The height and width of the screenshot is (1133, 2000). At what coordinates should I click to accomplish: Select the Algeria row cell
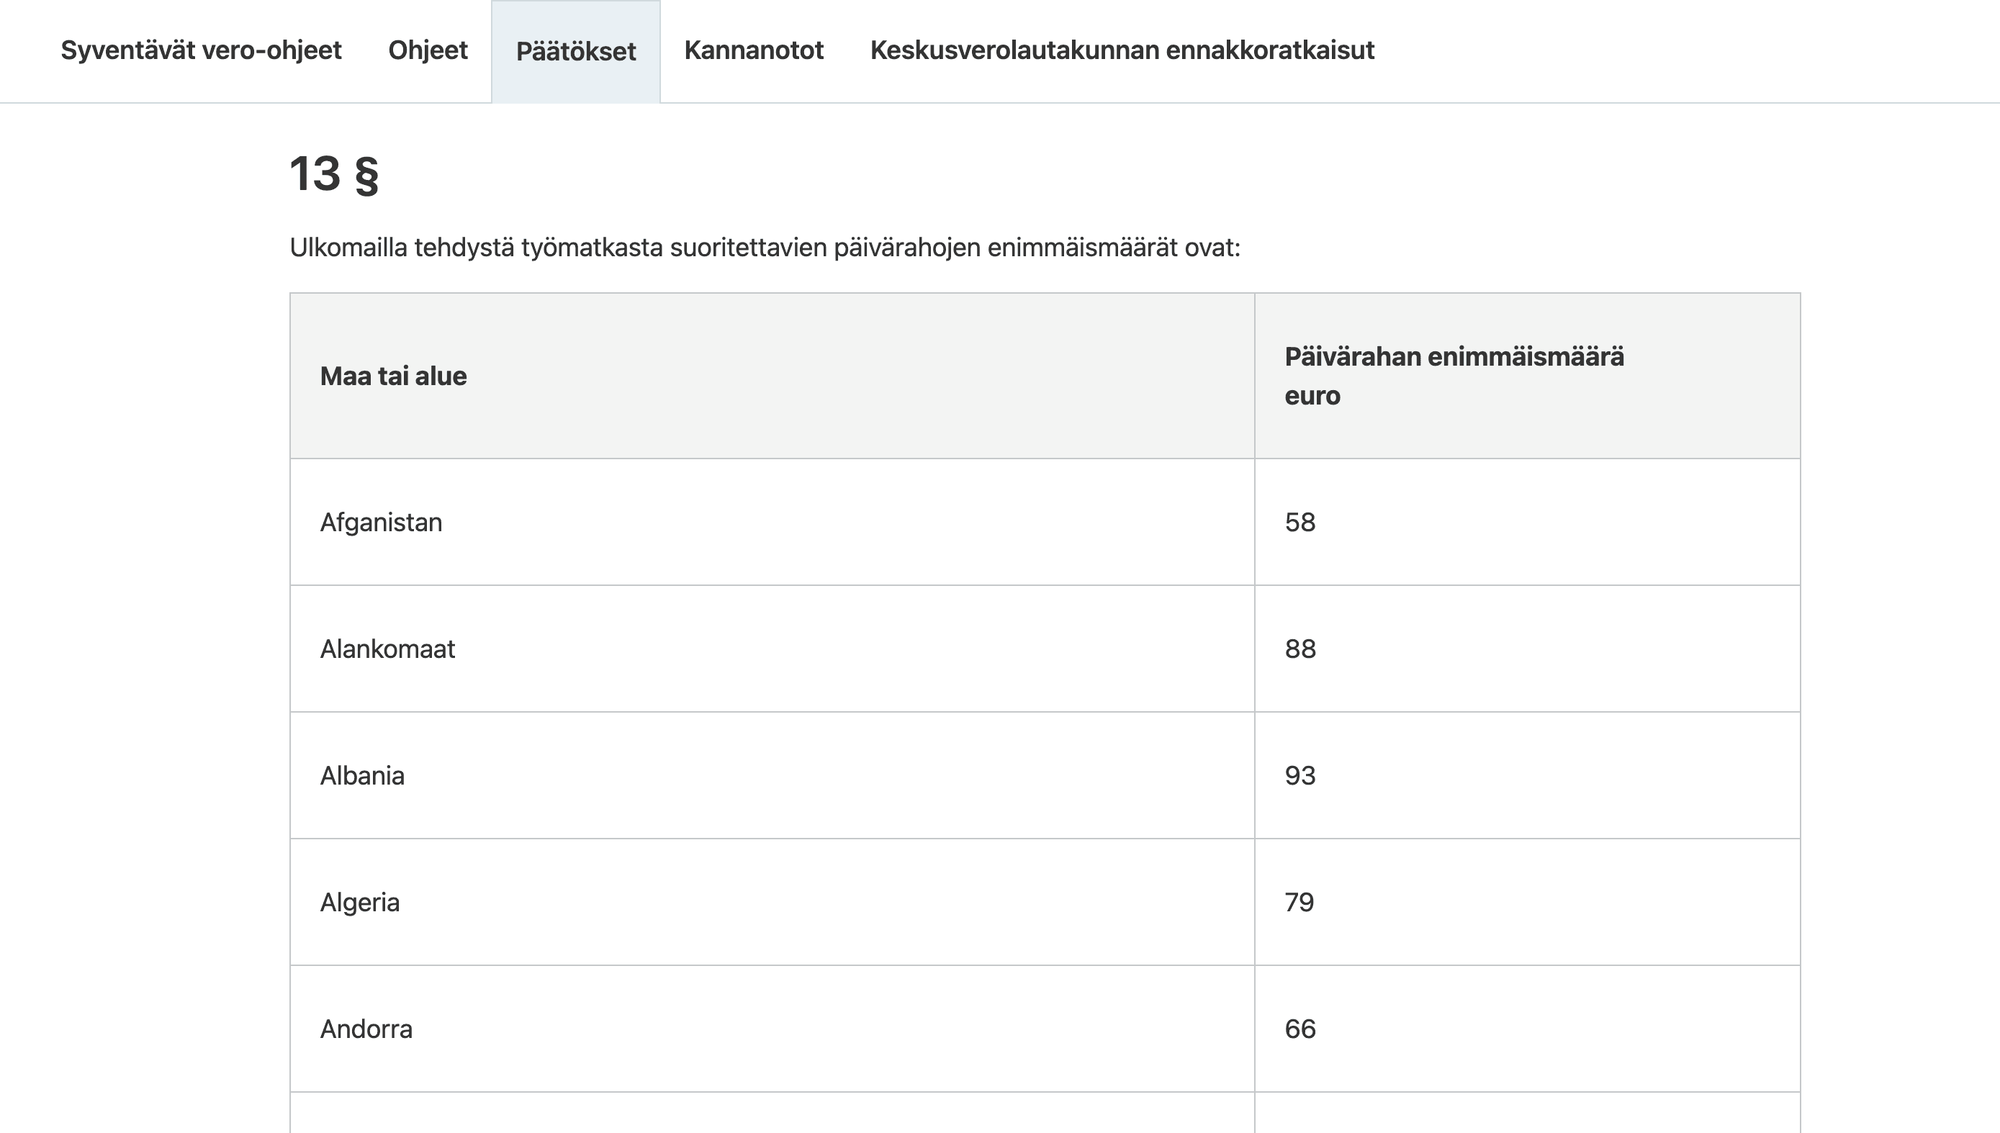point(772,903)
